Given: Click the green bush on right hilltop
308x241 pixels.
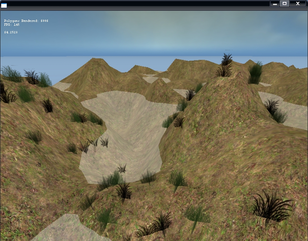Looking at the screenshot, I should coord(255,73).
